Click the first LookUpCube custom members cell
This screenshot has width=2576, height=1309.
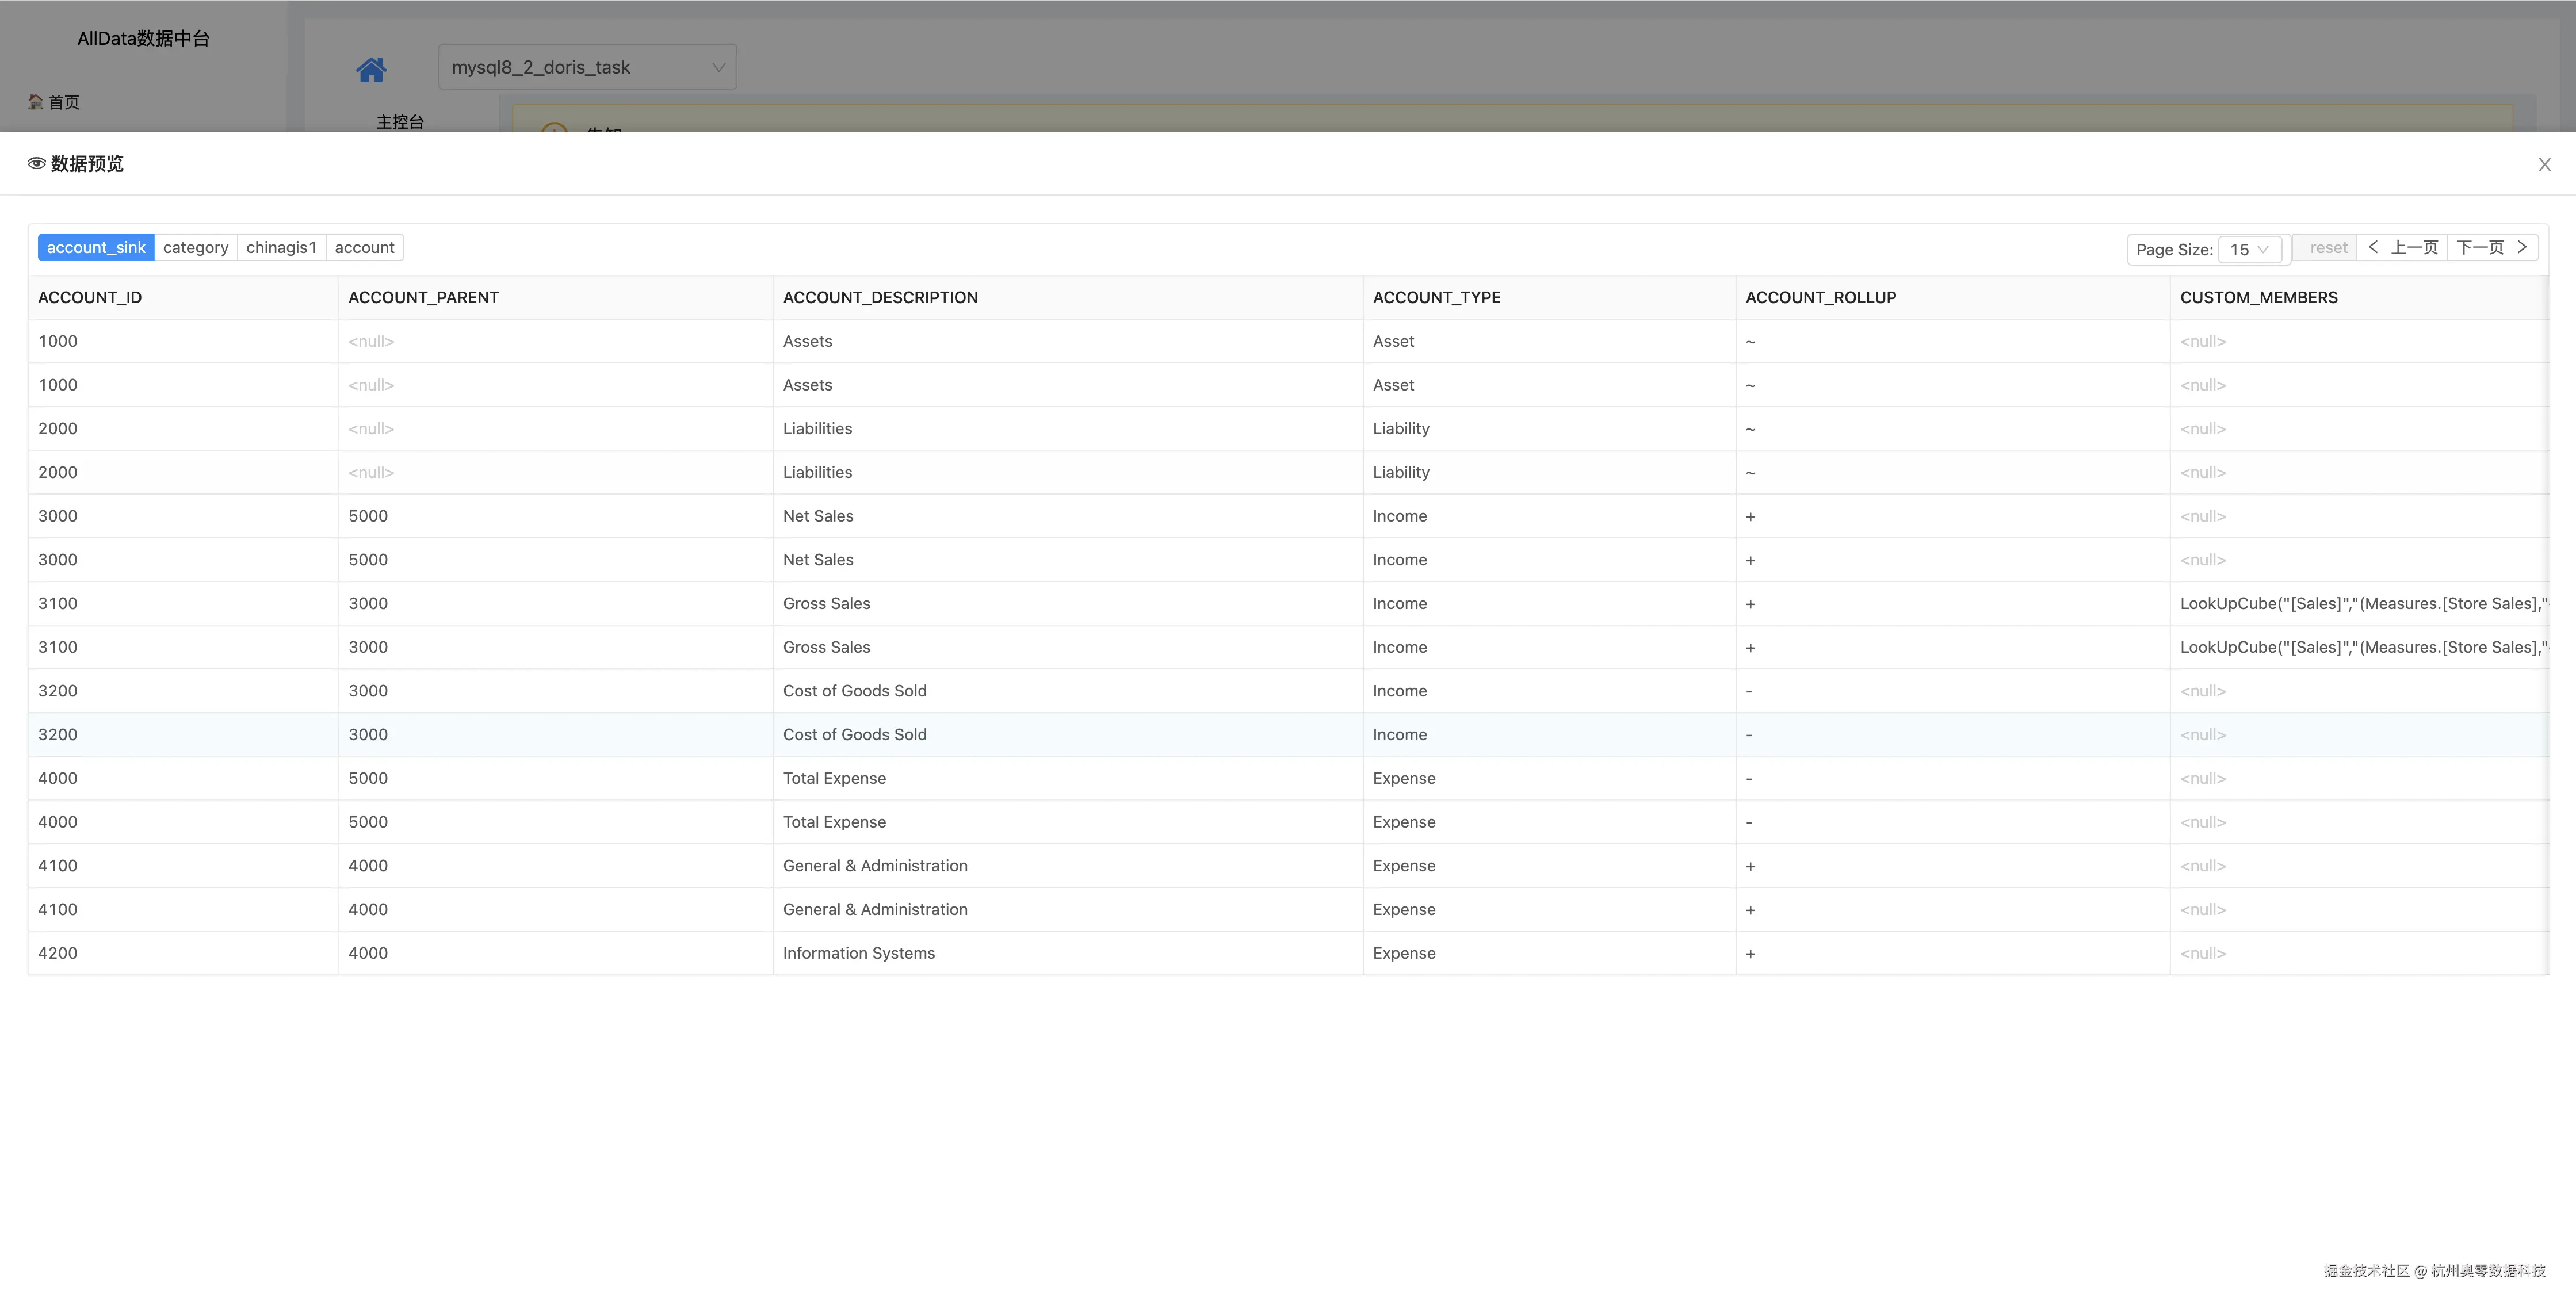2360,604
